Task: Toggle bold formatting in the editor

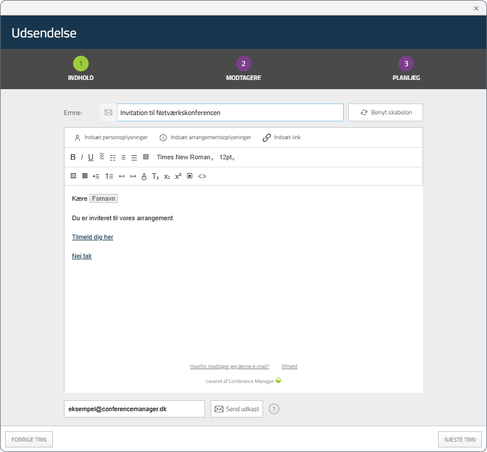Action: pyautogui.click(x=73, y=158)
